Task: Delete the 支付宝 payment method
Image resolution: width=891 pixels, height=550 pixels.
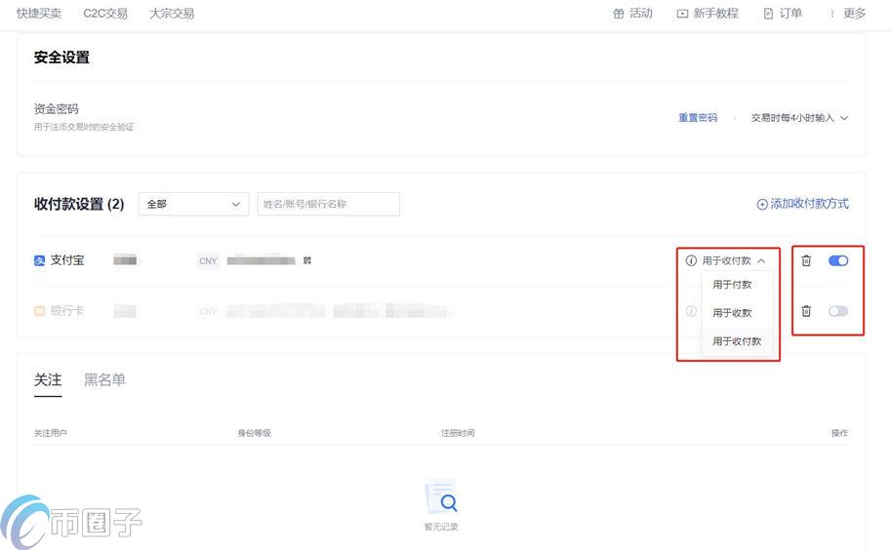Action: pos(806,260)
